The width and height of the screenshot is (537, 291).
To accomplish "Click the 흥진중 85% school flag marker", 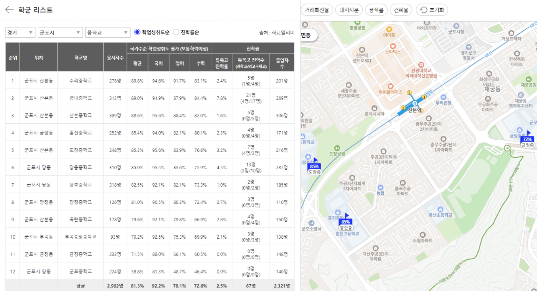I will click(x=346, y=222).
